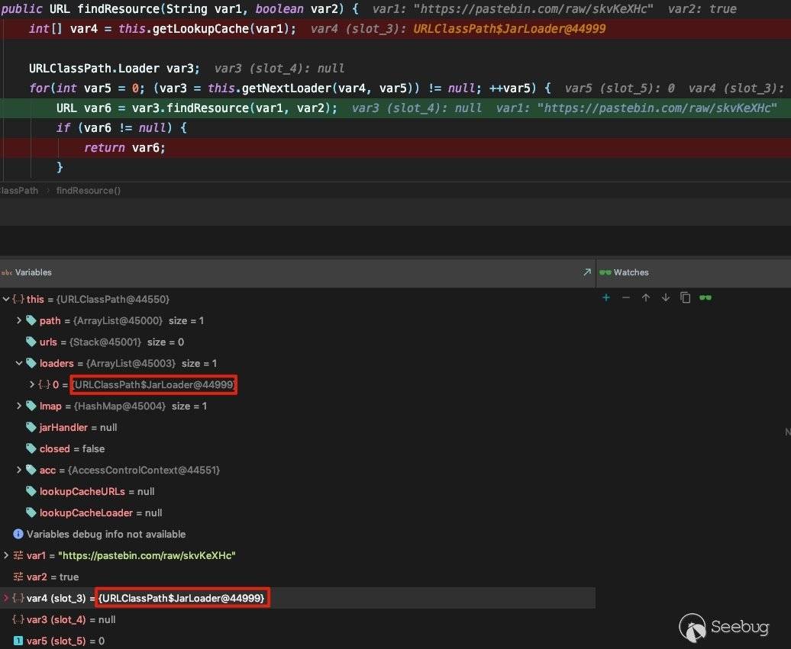791x649 pixels.
Task: Move watch up with the up arrow
Action: [646, 297]
